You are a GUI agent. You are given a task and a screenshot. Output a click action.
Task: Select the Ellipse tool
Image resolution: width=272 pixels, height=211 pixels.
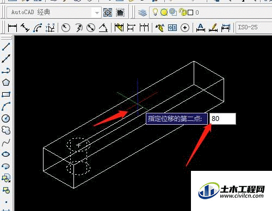click(x=6, y=154)
